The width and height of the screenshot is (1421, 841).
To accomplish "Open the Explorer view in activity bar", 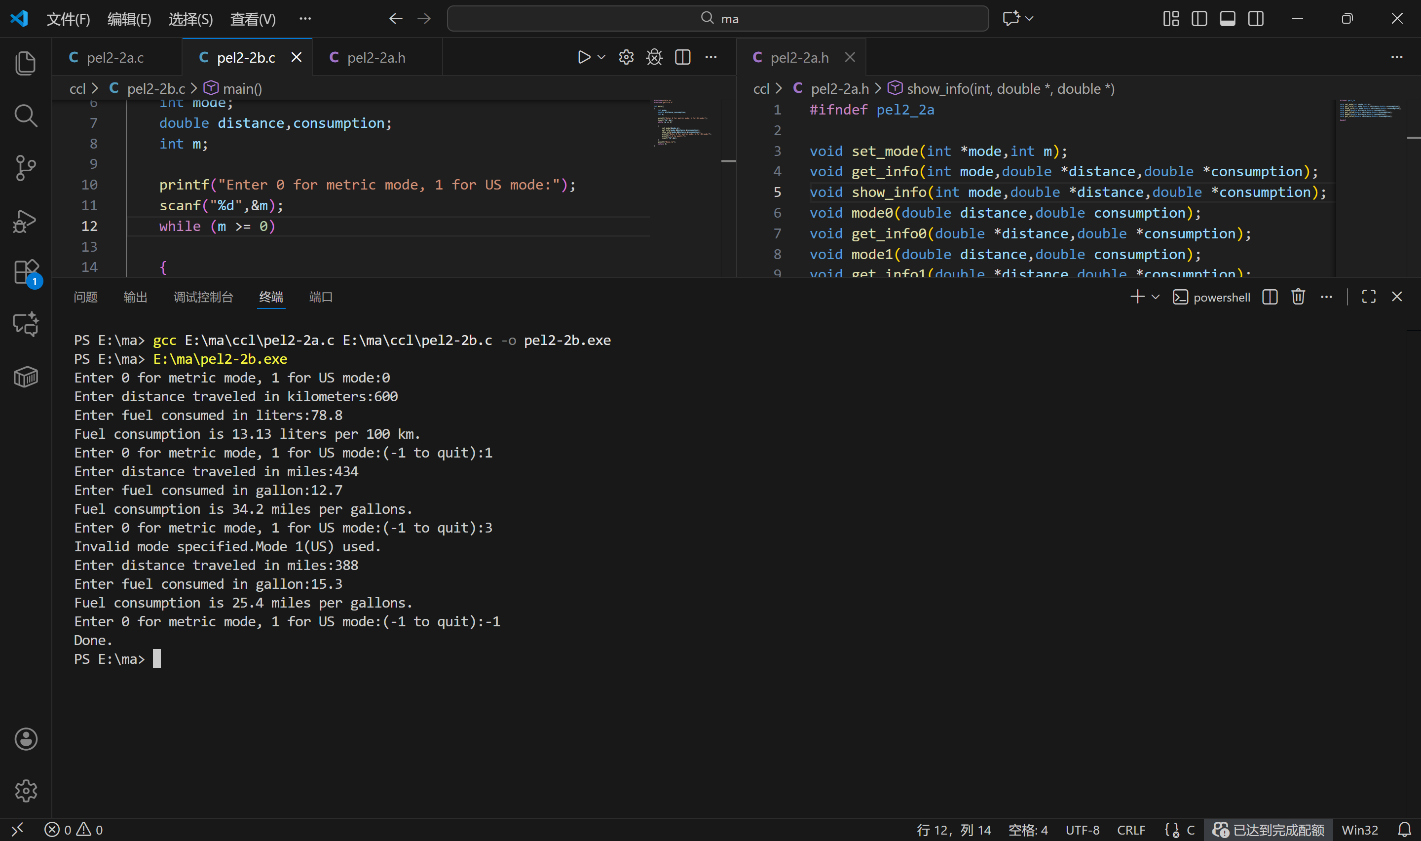I will click(26, 63).
